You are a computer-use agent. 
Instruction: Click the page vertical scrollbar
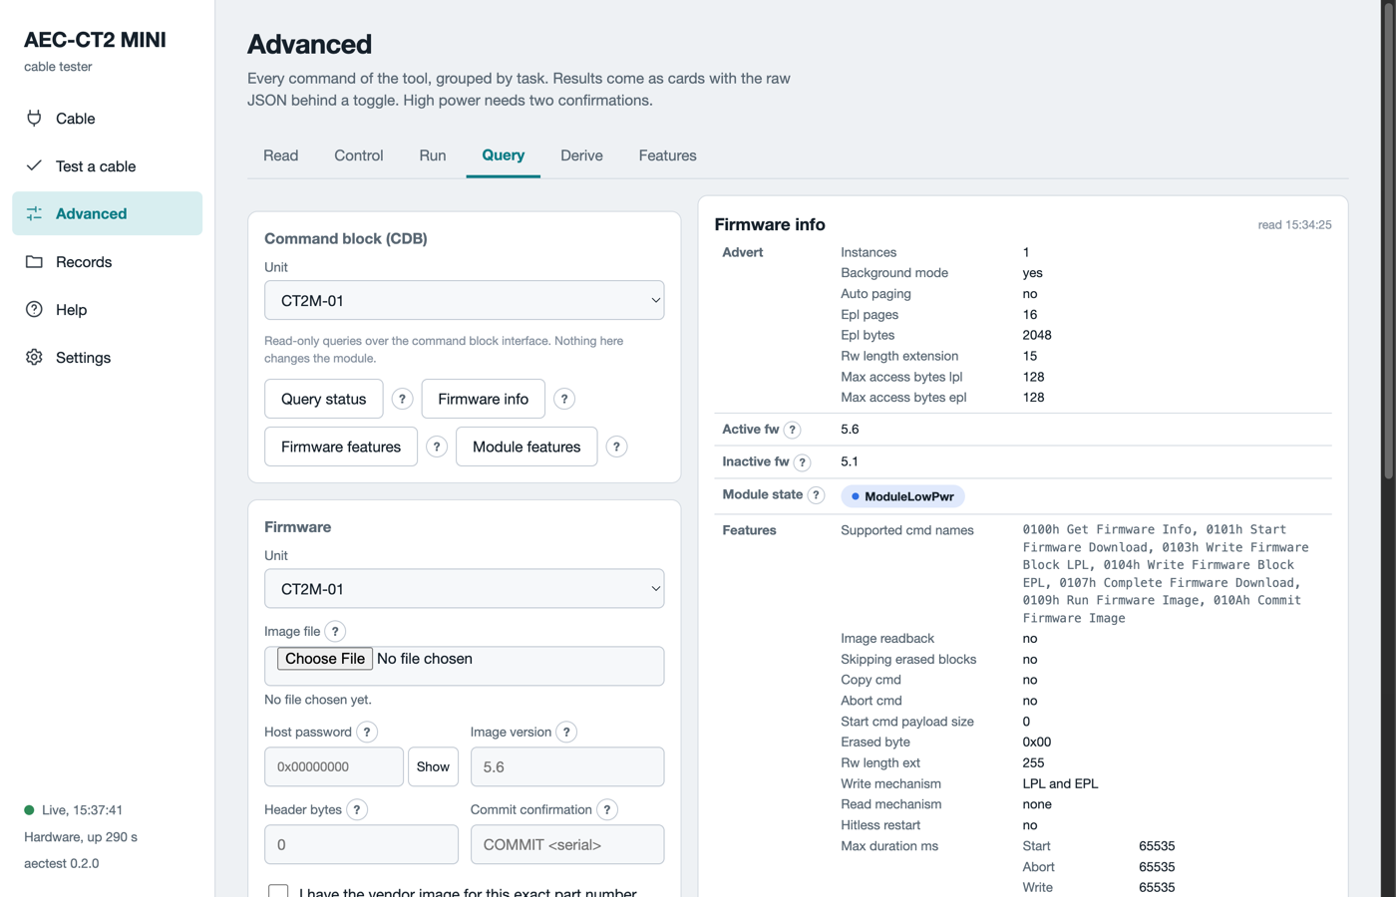coord(1388,239)
